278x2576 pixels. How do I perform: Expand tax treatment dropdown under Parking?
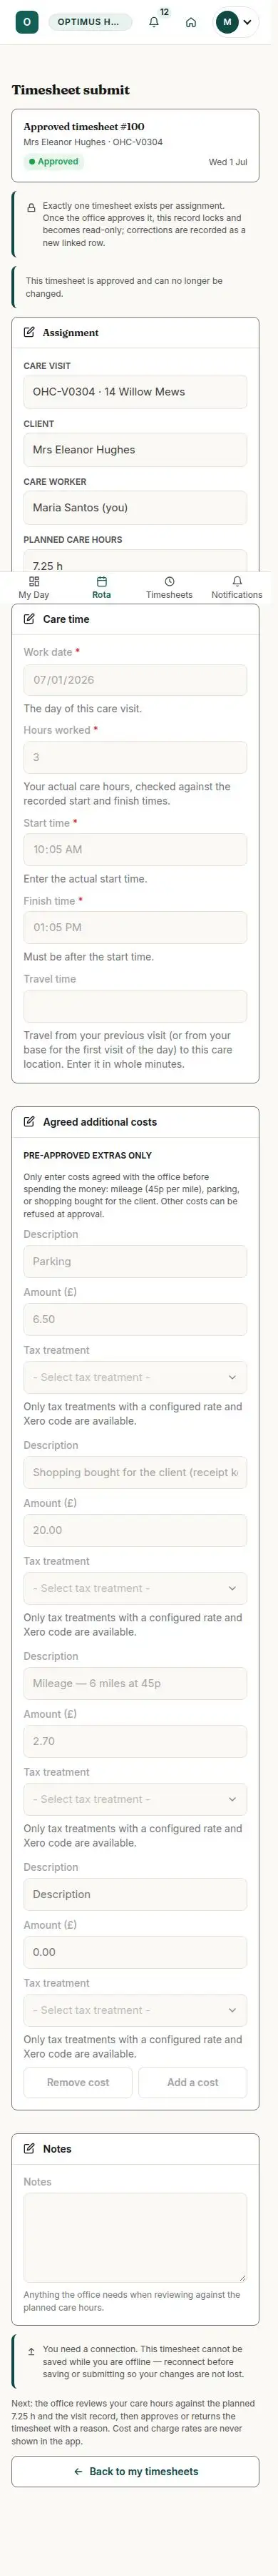click(135, 1377)
